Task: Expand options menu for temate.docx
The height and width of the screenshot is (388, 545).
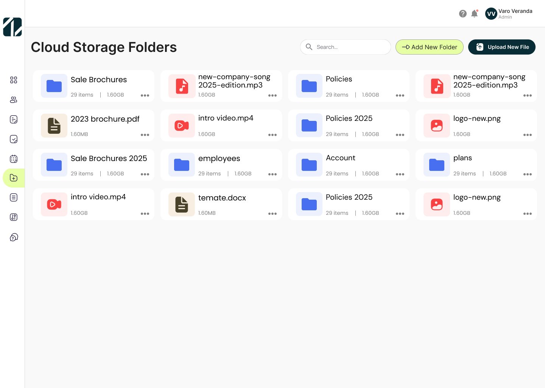Action: [x=272, y=214]
